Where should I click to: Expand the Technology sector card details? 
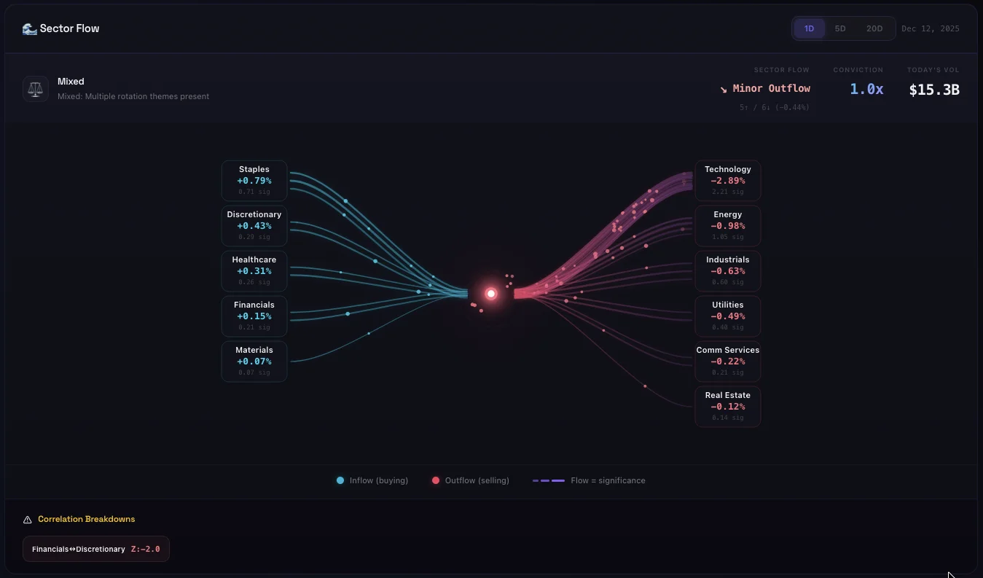[x=727, y=180]
